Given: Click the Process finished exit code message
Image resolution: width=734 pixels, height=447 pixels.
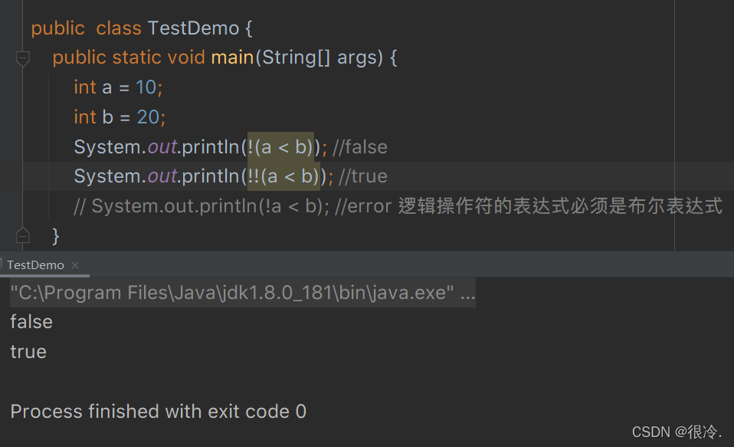Looking at the screenshot, I should 158,412.
